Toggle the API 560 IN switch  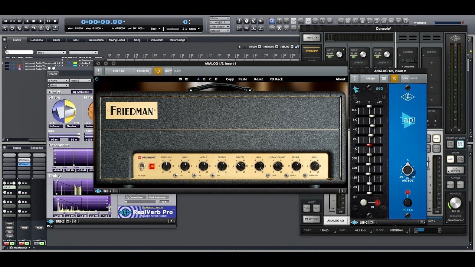click(364, 202)
